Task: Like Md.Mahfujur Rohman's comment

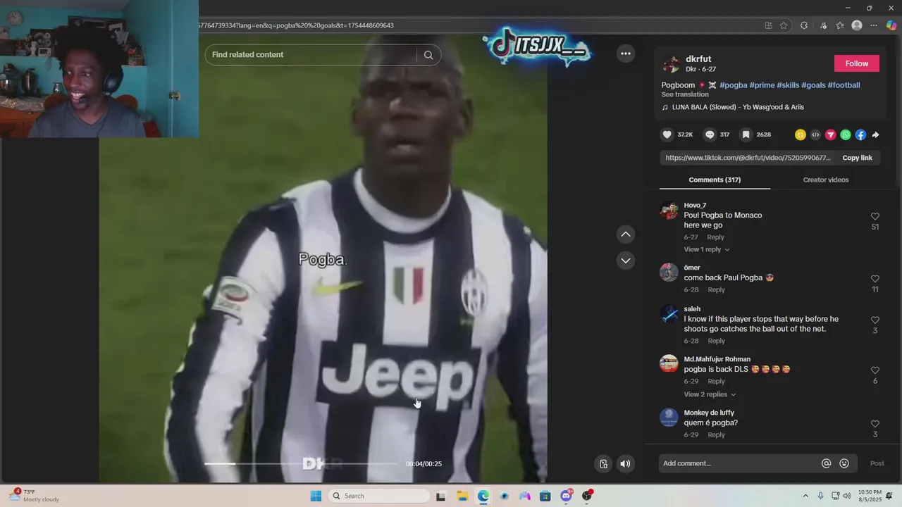Action: [x=875, y=370]
